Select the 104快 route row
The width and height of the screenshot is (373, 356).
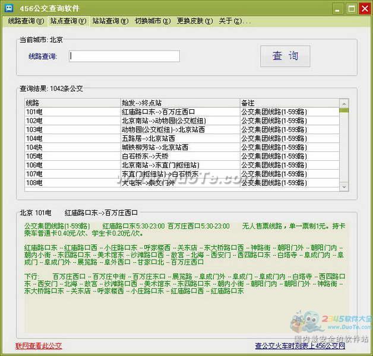182,147
